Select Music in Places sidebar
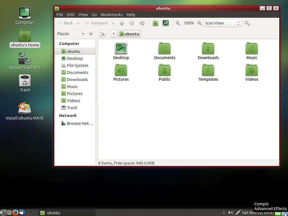The width and height of the screenshot is (288, 216). click(x=75, y=87)
